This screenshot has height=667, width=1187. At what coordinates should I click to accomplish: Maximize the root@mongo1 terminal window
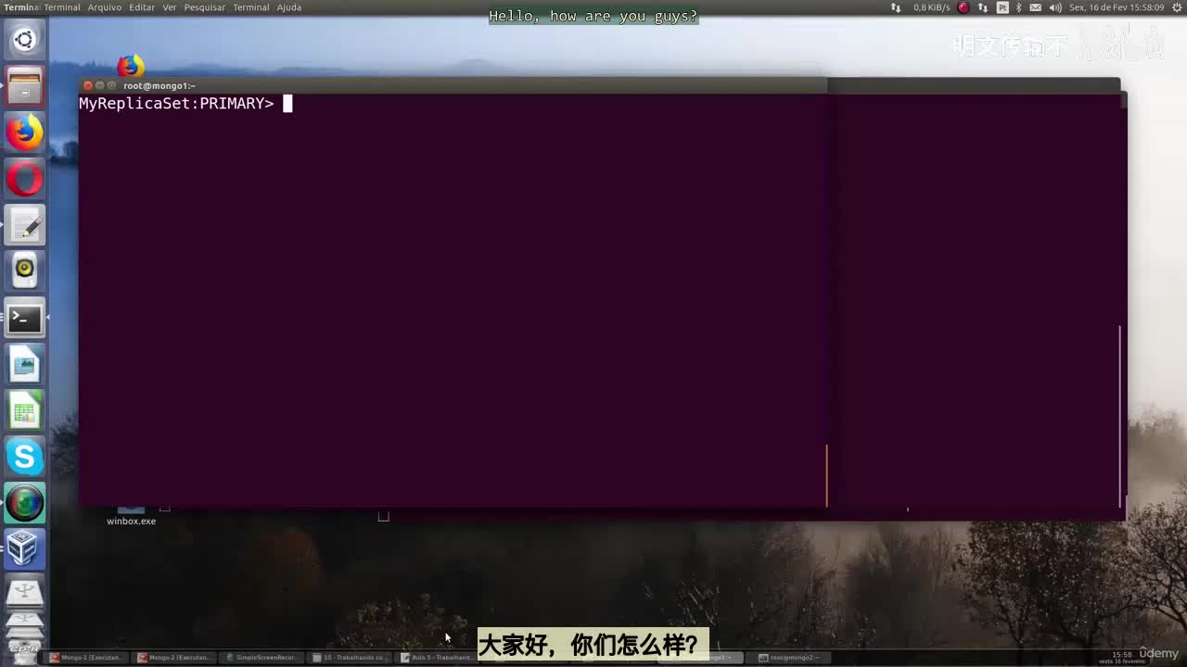point(112,85)
